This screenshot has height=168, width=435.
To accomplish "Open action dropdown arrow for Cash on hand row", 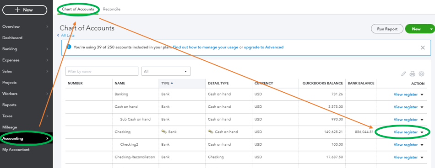I will click(422, 107).
